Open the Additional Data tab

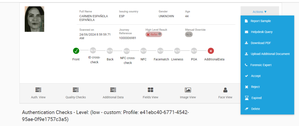click(x=113, y=93)
